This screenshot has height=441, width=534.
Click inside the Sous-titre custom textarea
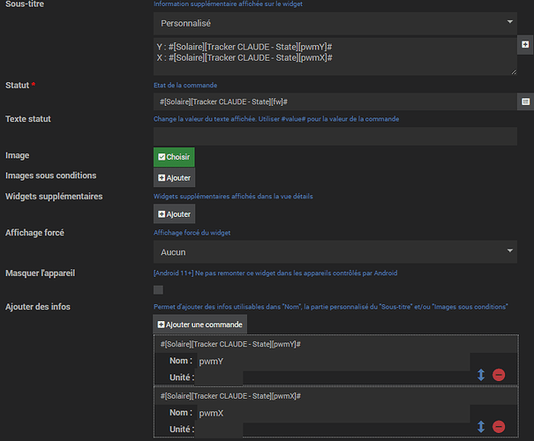334,56
